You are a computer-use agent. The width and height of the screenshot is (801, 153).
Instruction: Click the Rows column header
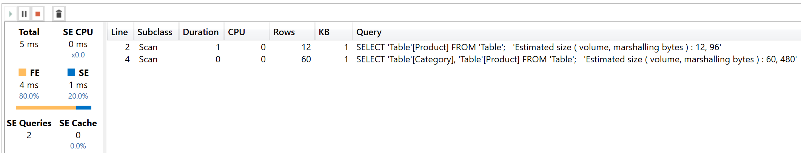(284, 32)
